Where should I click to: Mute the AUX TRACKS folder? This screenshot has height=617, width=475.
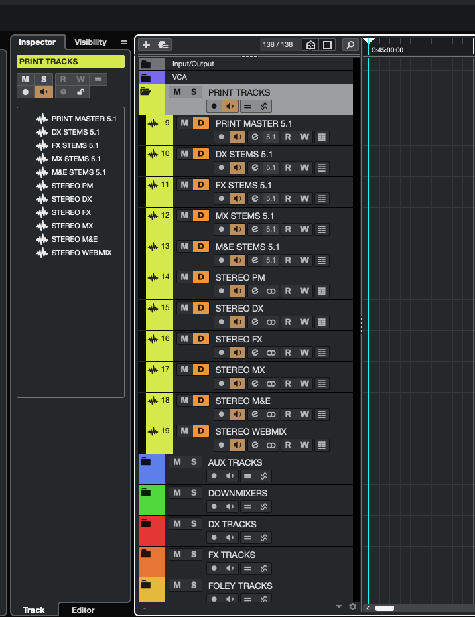(x=177, y=462)
